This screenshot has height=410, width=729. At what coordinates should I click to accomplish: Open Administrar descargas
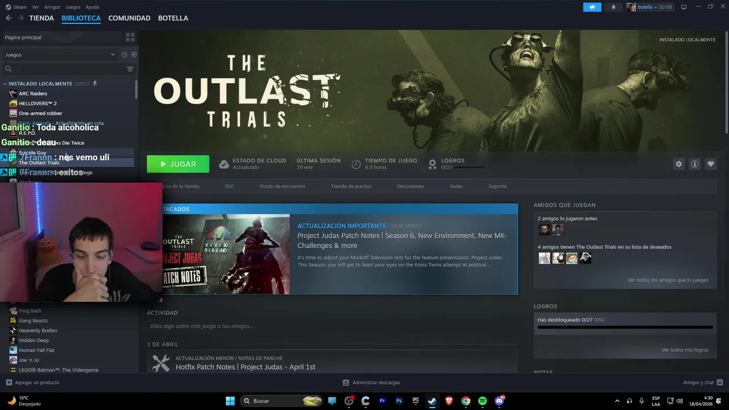pos(371,383)
